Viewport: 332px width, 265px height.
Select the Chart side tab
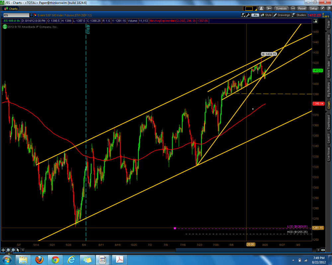pyautogui.click(x=329, y=105)
